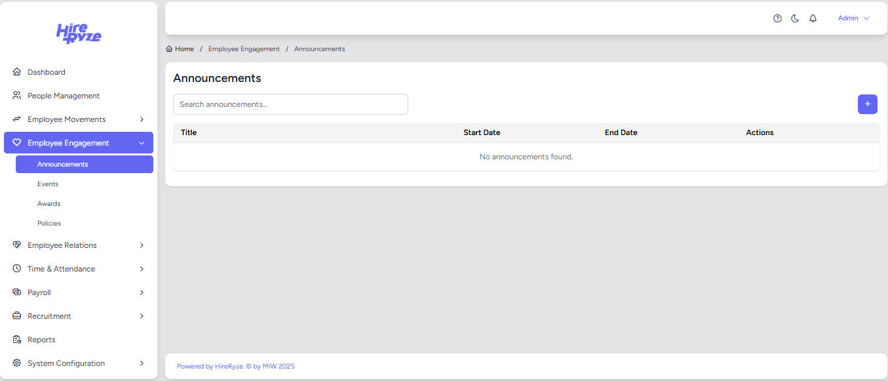Click the Employee Engagement breadcrumb link

point(244,49)
